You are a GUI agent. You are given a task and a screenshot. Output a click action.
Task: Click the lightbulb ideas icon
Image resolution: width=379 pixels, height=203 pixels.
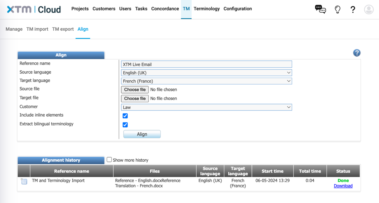338,9
